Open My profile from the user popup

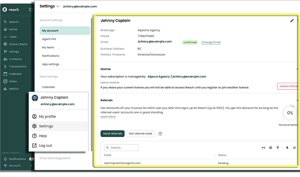pos(47,116)
